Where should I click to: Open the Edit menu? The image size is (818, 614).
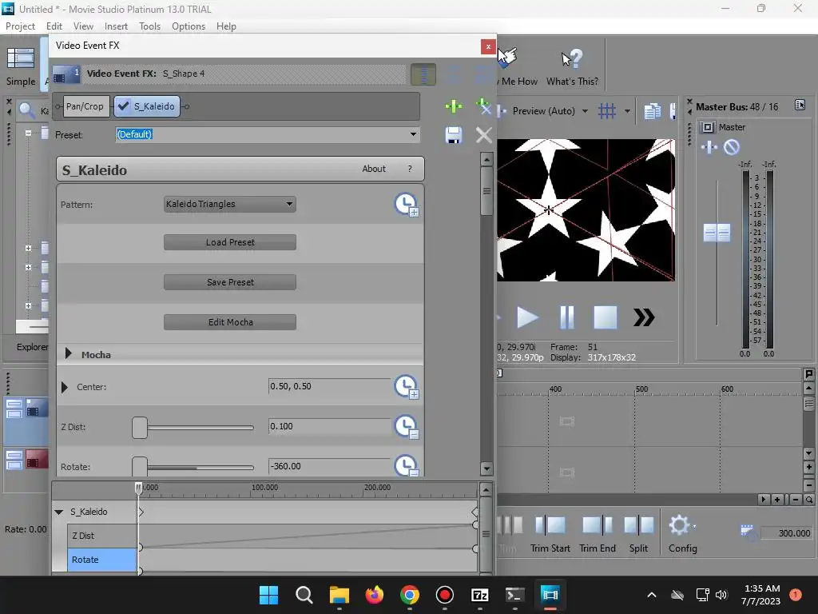54,26
